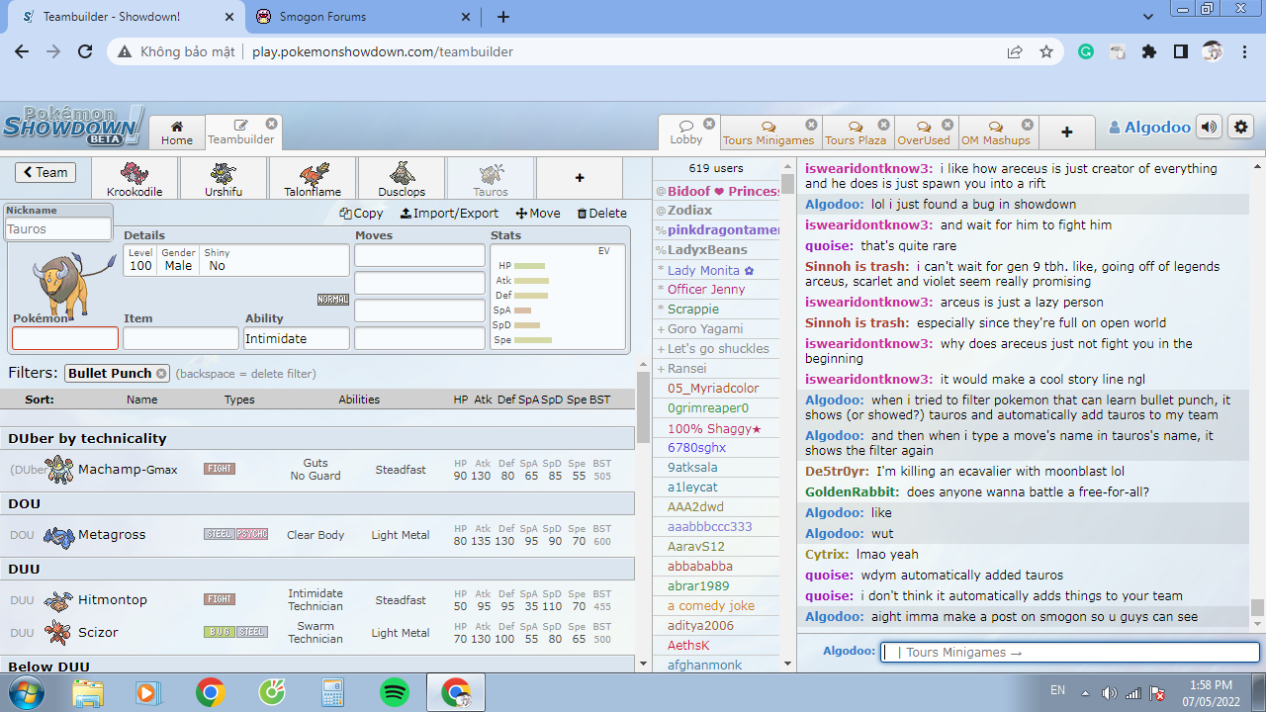Open Chrome extensions puzzle icon
Viewport: 1266px width, 712px height.
click(1148, 51)
